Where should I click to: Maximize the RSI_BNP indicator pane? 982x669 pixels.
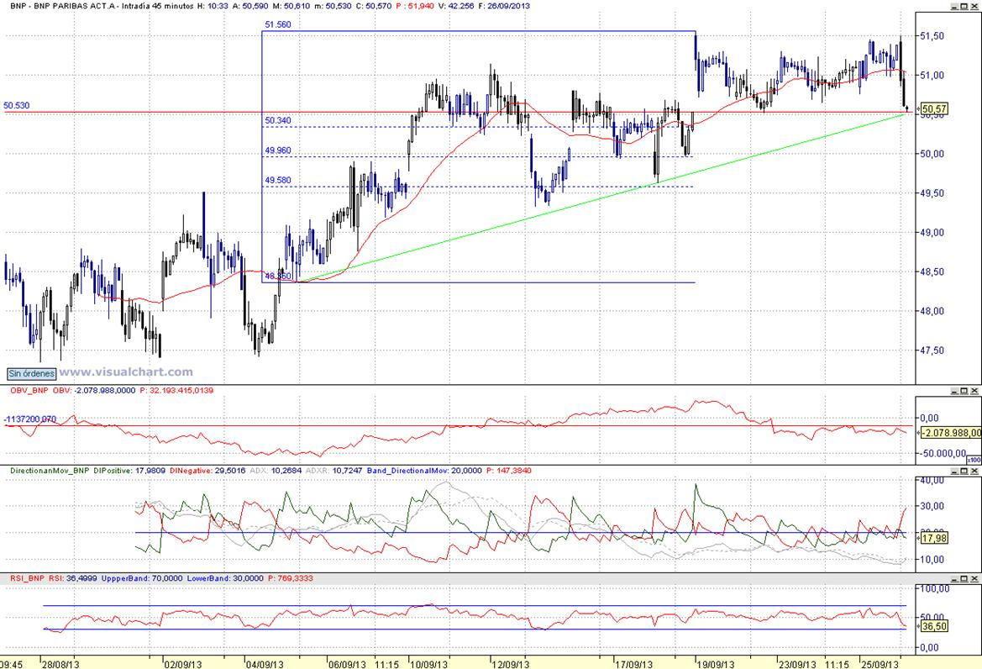(964, 579)
